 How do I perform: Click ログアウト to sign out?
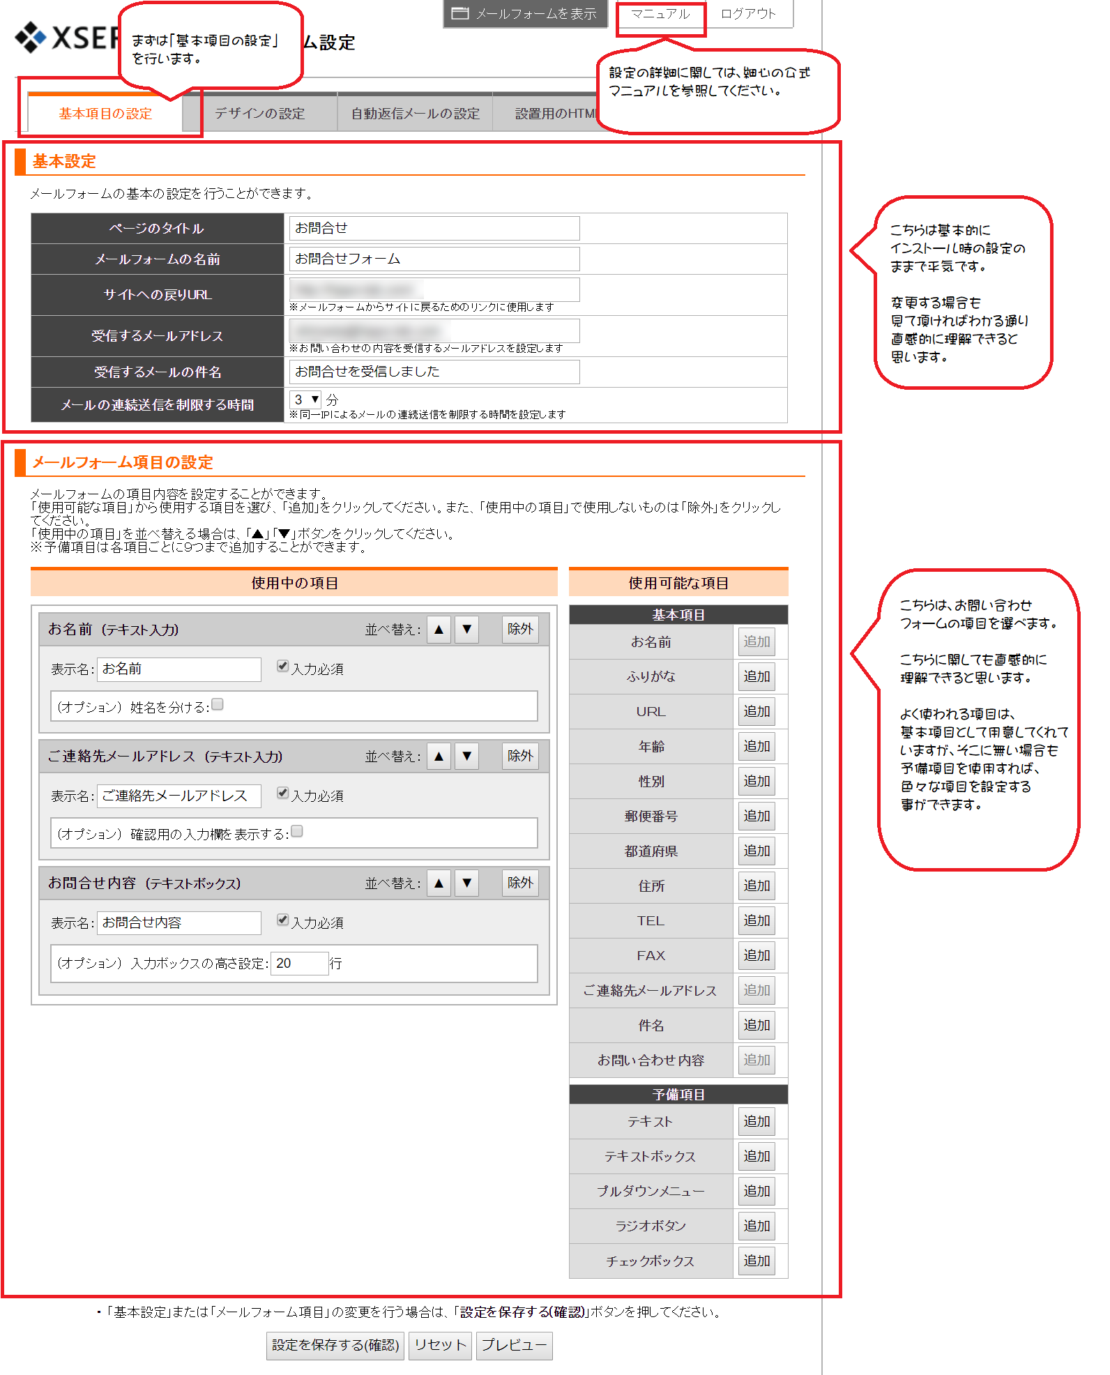click(748, 14)
